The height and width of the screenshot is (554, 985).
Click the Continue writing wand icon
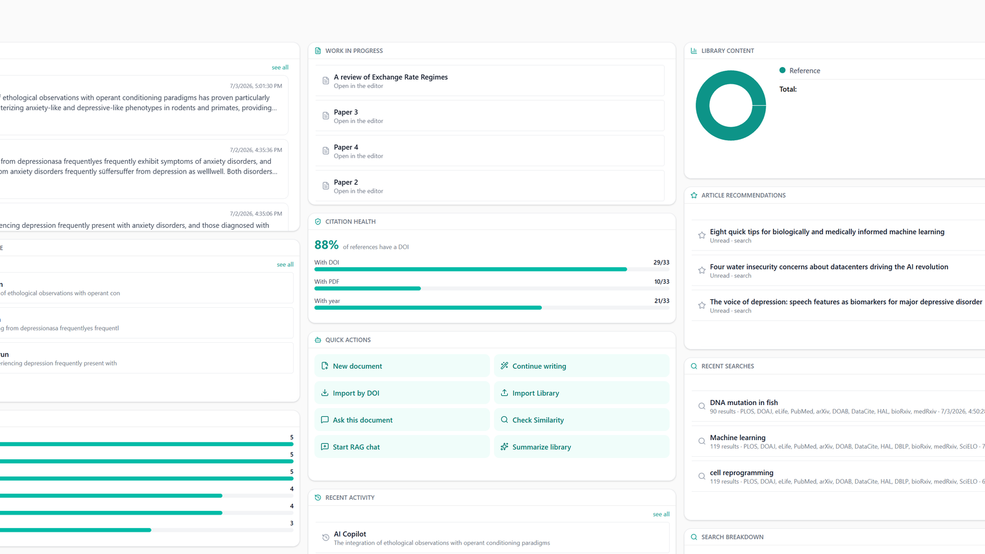click(504, 366)
